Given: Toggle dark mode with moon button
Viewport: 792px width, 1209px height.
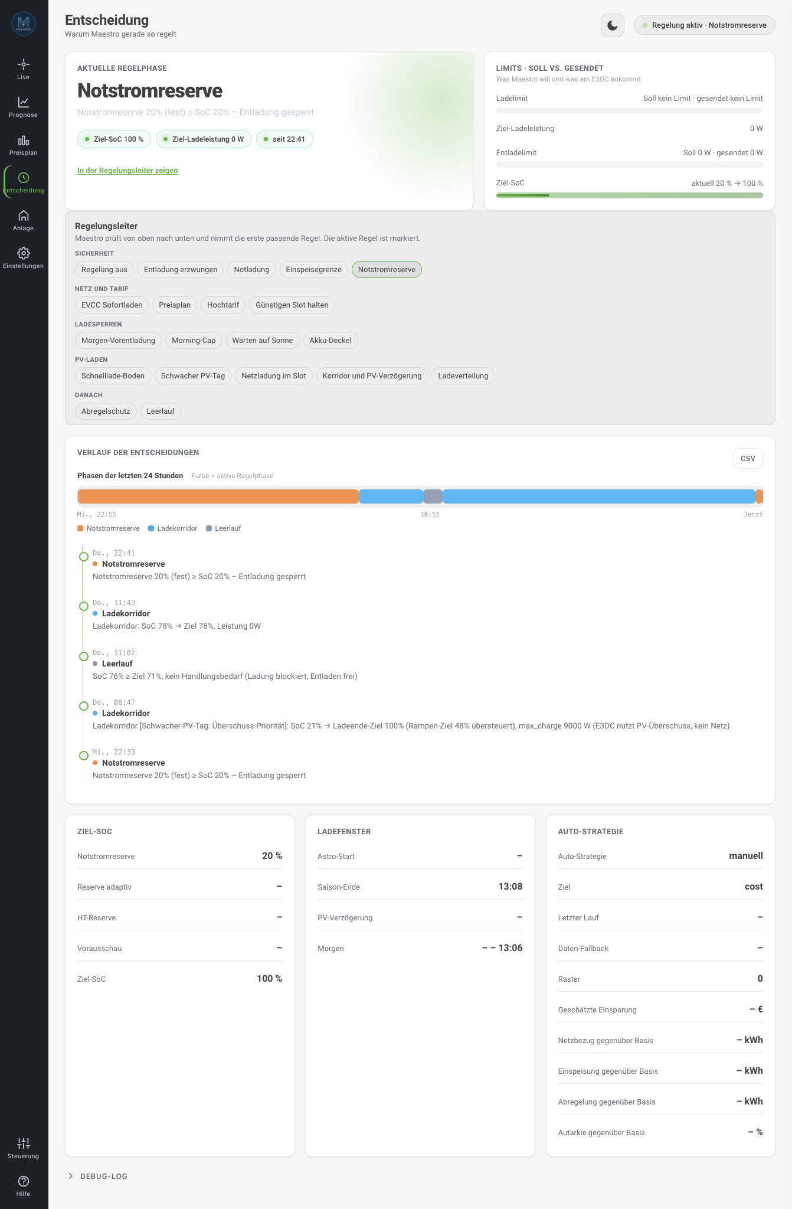Looking at the screenshot, I should (613, 25).
